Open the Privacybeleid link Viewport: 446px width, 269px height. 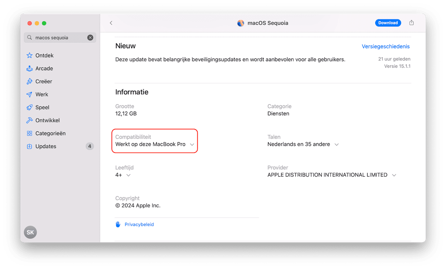point(139,224)
